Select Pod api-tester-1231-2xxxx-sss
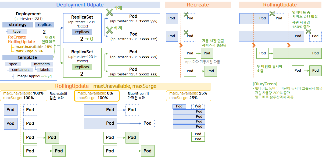326x157 pixels. click(134, 71)
